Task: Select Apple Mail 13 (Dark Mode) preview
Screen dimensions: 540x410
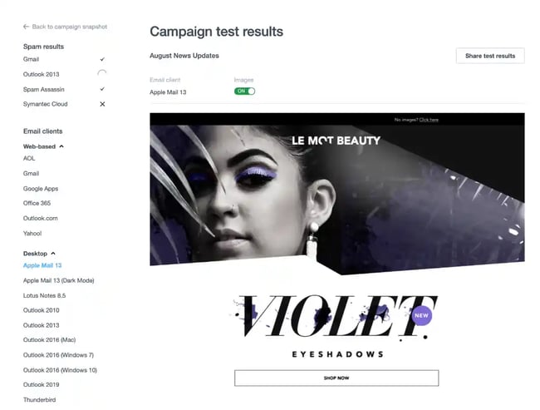Action: pos(58,280)
